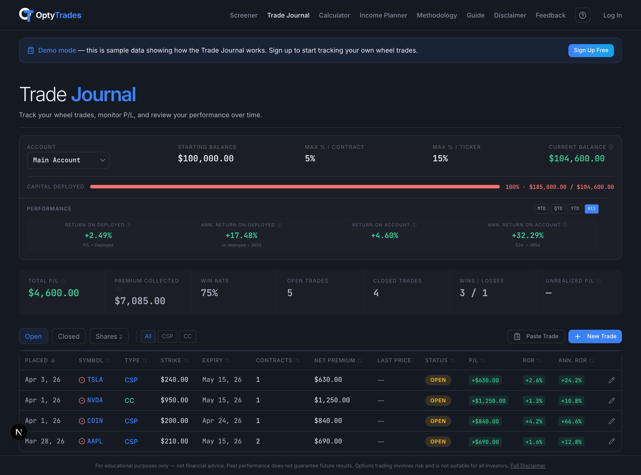The height and width of the screenshot is (475, 641).
Task: Open the help question mark icon
Action: (582, 15)
